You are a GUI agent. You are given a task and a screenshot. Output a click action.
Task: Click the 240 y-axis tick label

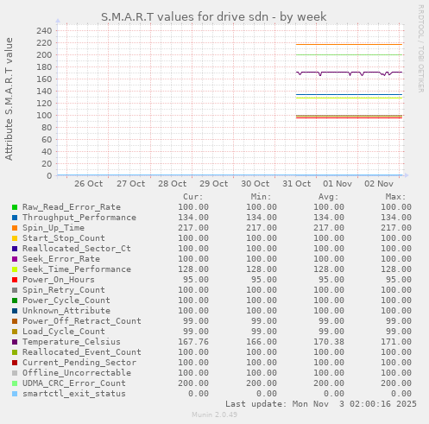point(44,30)
